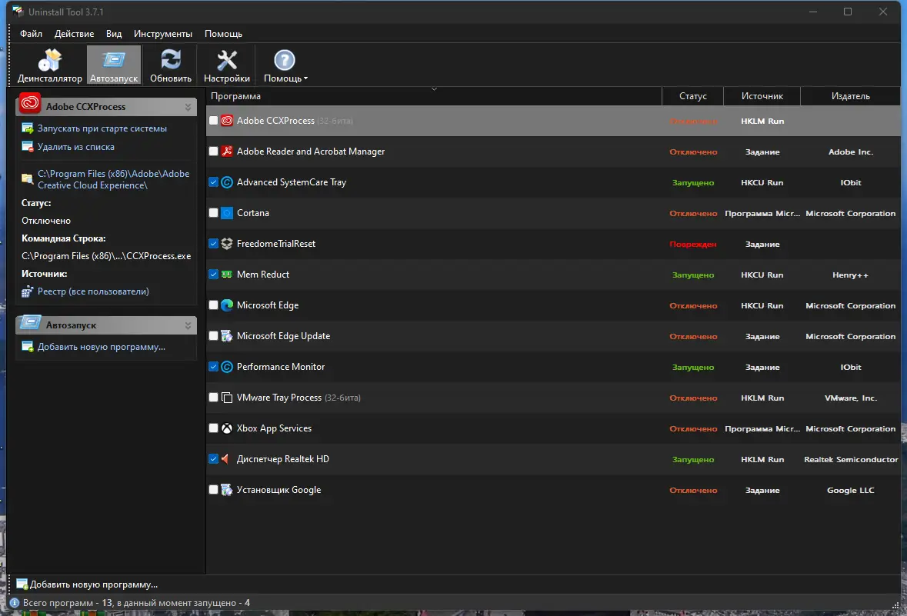Click the Cortana row icon
This screenshot has height=616, width=907.
[x=227, y=213]
